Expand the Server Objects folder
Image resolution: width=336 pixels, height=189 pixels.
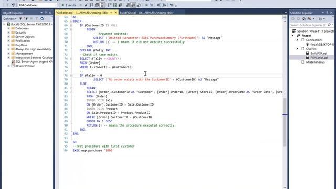(x=8, y=37)
